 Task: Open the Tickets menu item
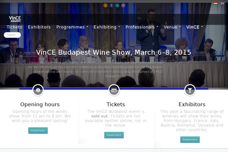coord(14,27)
